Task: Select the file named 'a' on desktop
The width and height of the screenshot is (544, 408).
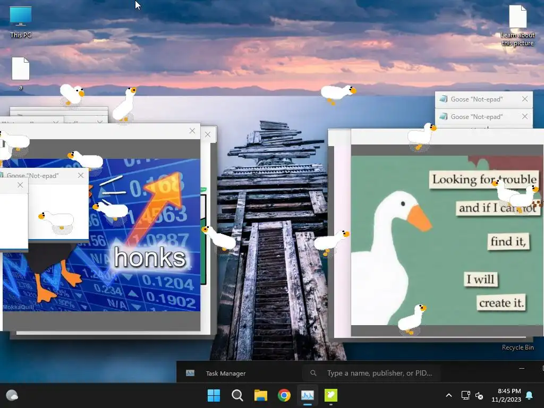Action: tap(21, 73)
